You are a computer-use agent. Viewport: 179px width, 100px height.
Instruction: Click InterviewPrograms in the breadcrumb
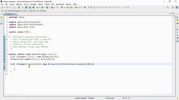14,11
